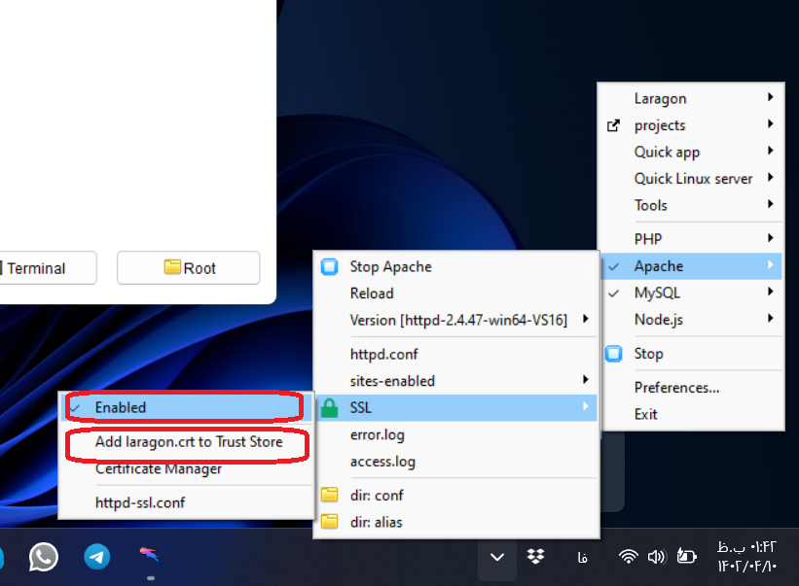Viewport: 799px width, 586px height.
Task: Click the Apache submenu arrow
Action: coord(771,264)
